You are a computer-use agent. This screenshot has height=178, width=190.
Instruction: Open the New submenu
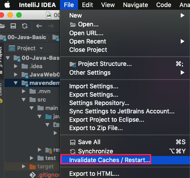[125, 15]
